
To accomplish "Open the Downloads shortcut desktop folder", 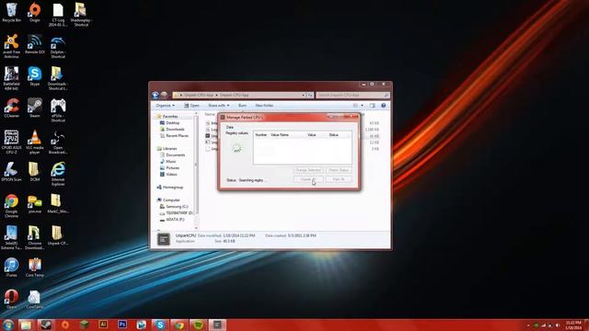I will pyautogui.click(x=58, y=78).
